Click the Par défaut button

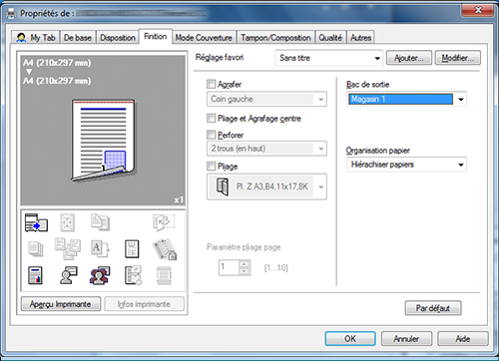(x=433, y=308)
